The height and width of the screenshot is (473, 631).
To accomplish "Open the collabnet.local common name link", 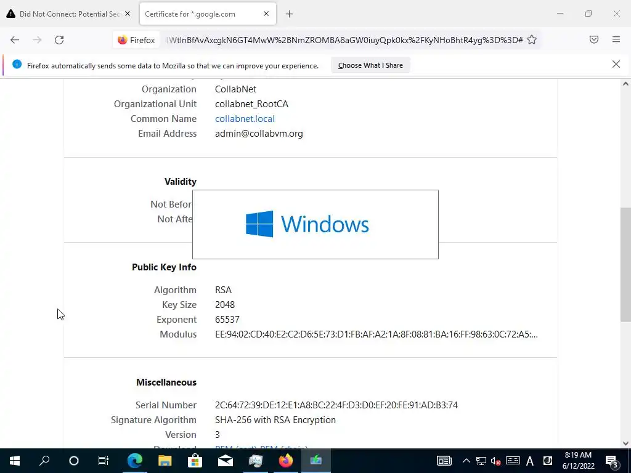I will point(245,119).
